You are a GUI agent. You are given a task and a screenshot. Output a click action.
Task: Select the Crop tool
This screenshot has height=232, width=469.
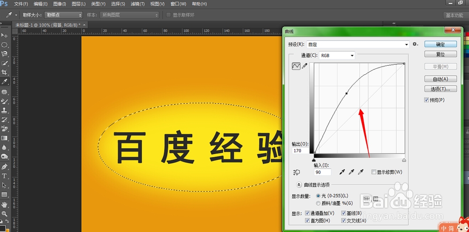5,72
